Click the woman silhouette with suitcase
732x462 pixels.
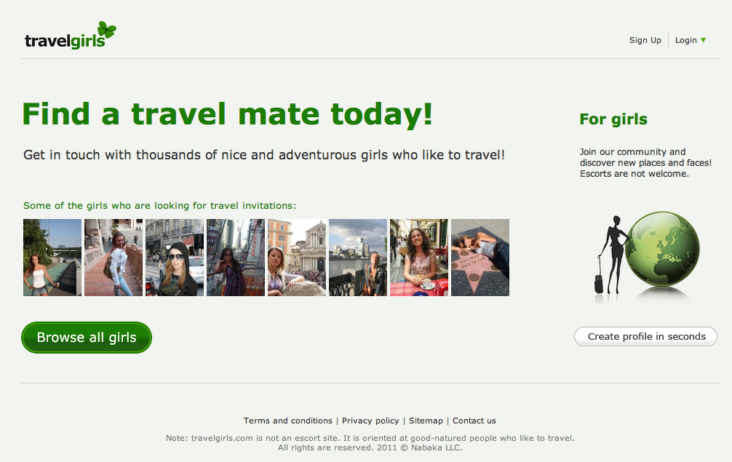click(611, 255)
